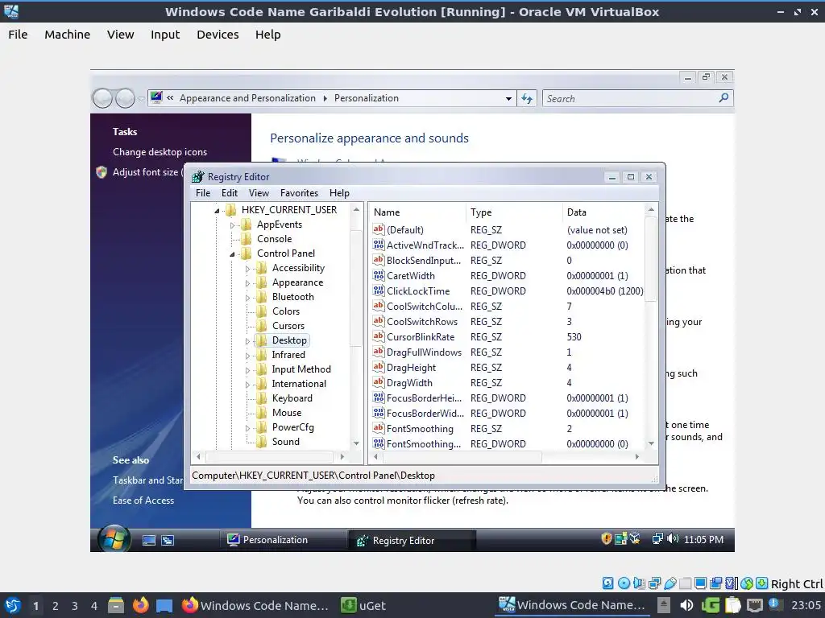The image size is (825, 618).
Task: Click the security shield tray icon
Action: 606,539
